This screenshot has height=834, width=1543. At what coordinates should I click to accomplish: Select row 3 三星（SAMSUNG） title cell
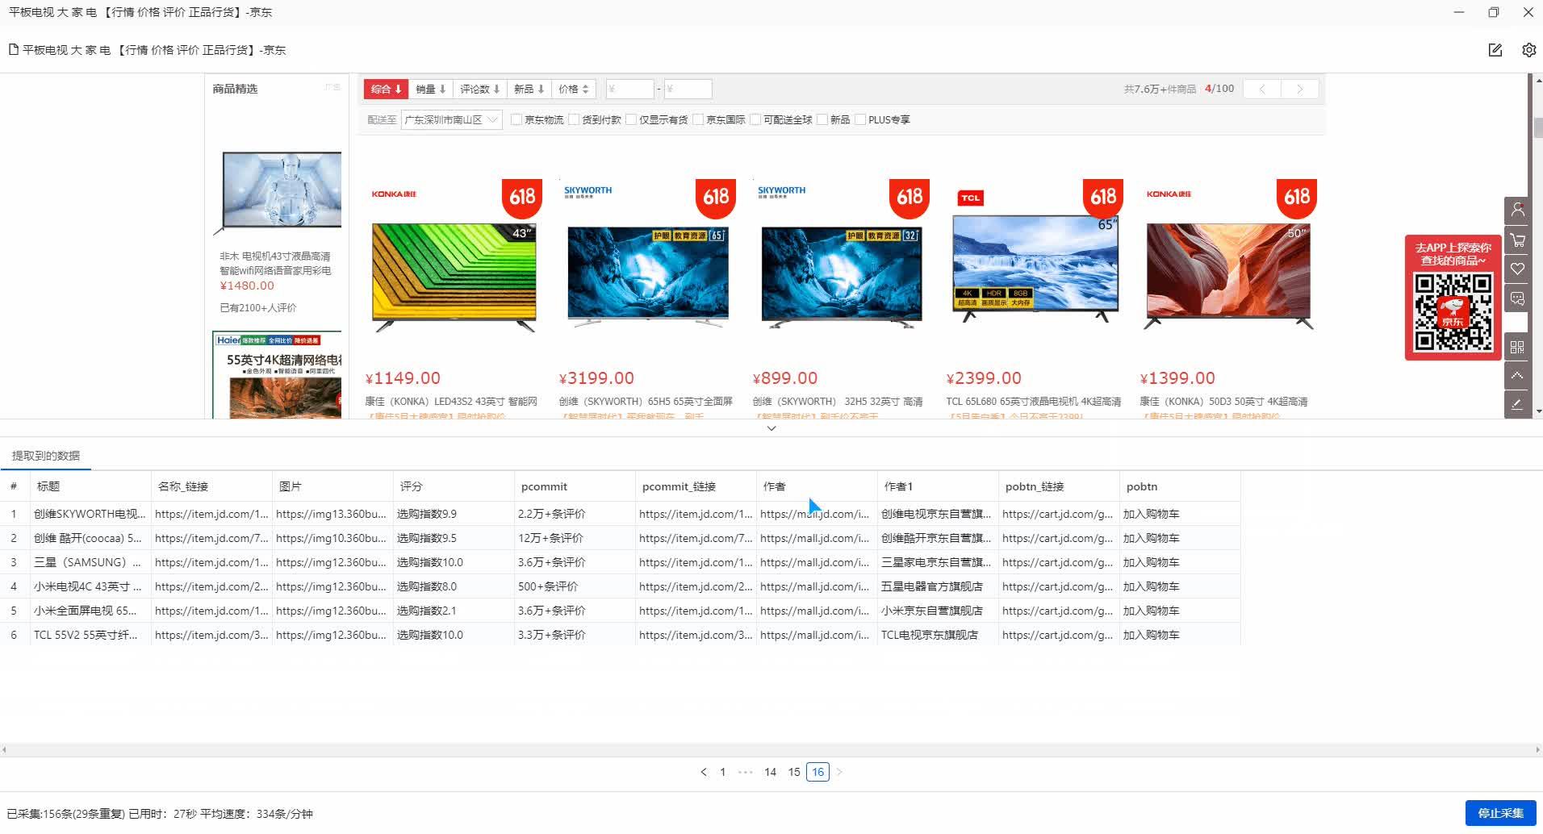coord(90,562)
